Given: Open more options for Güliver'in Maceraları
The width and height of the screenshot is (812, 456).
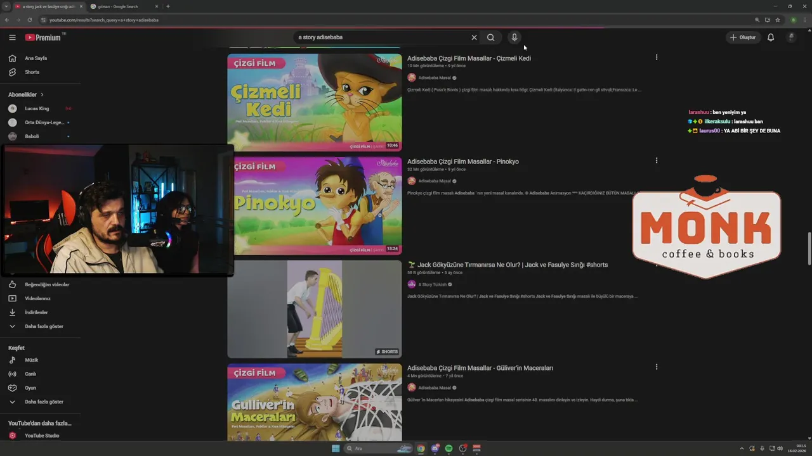Looking at the screenshot, I should 657,367.
